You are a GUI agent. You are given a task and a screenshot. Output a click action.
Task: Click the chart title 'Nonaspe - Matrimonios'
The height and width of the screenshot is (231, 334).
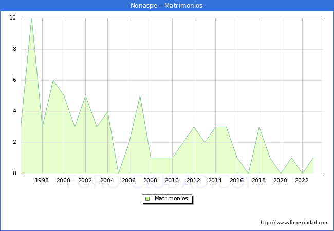click(x=166, y=5)
